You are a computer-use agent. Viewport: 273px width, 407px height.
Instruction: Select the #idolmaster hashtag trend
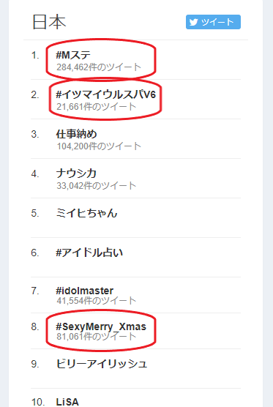tap(85, 291)
